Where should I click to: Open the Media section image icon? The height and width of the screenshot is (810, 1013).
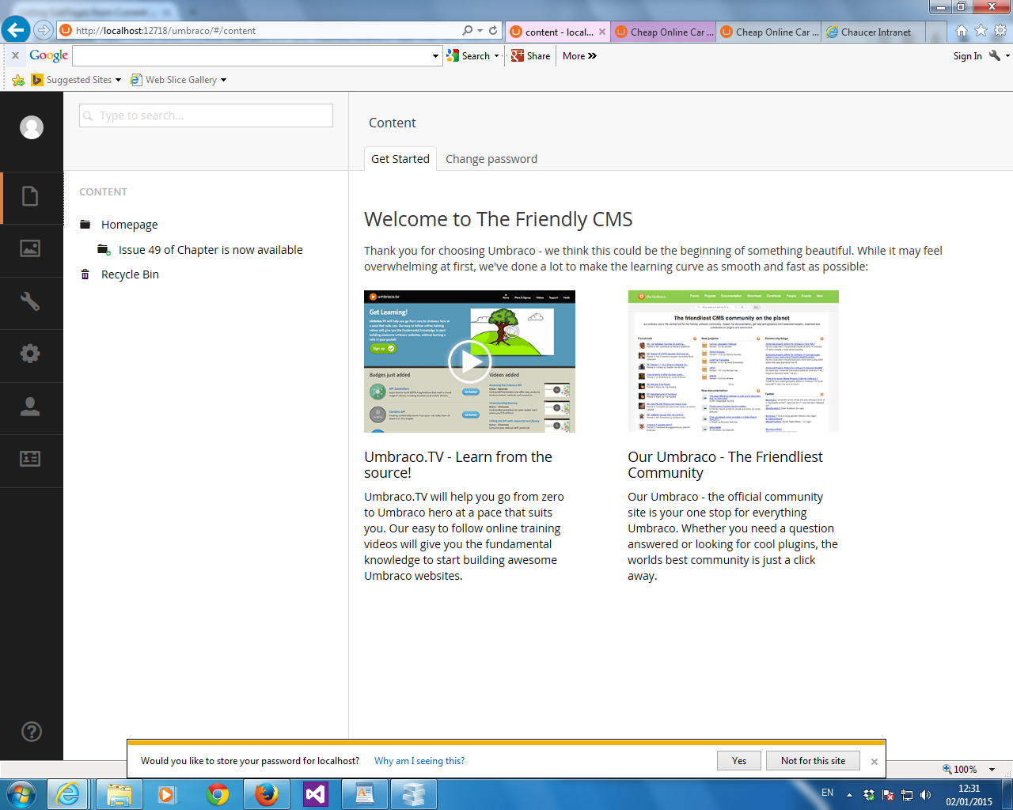pos(30,248)
